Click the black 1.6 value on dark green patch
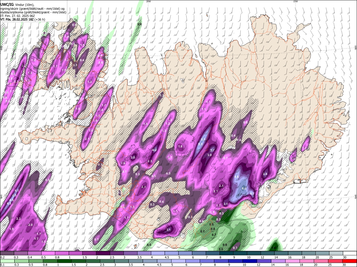The height and width of the screenshot is (267, 357). 274,248
